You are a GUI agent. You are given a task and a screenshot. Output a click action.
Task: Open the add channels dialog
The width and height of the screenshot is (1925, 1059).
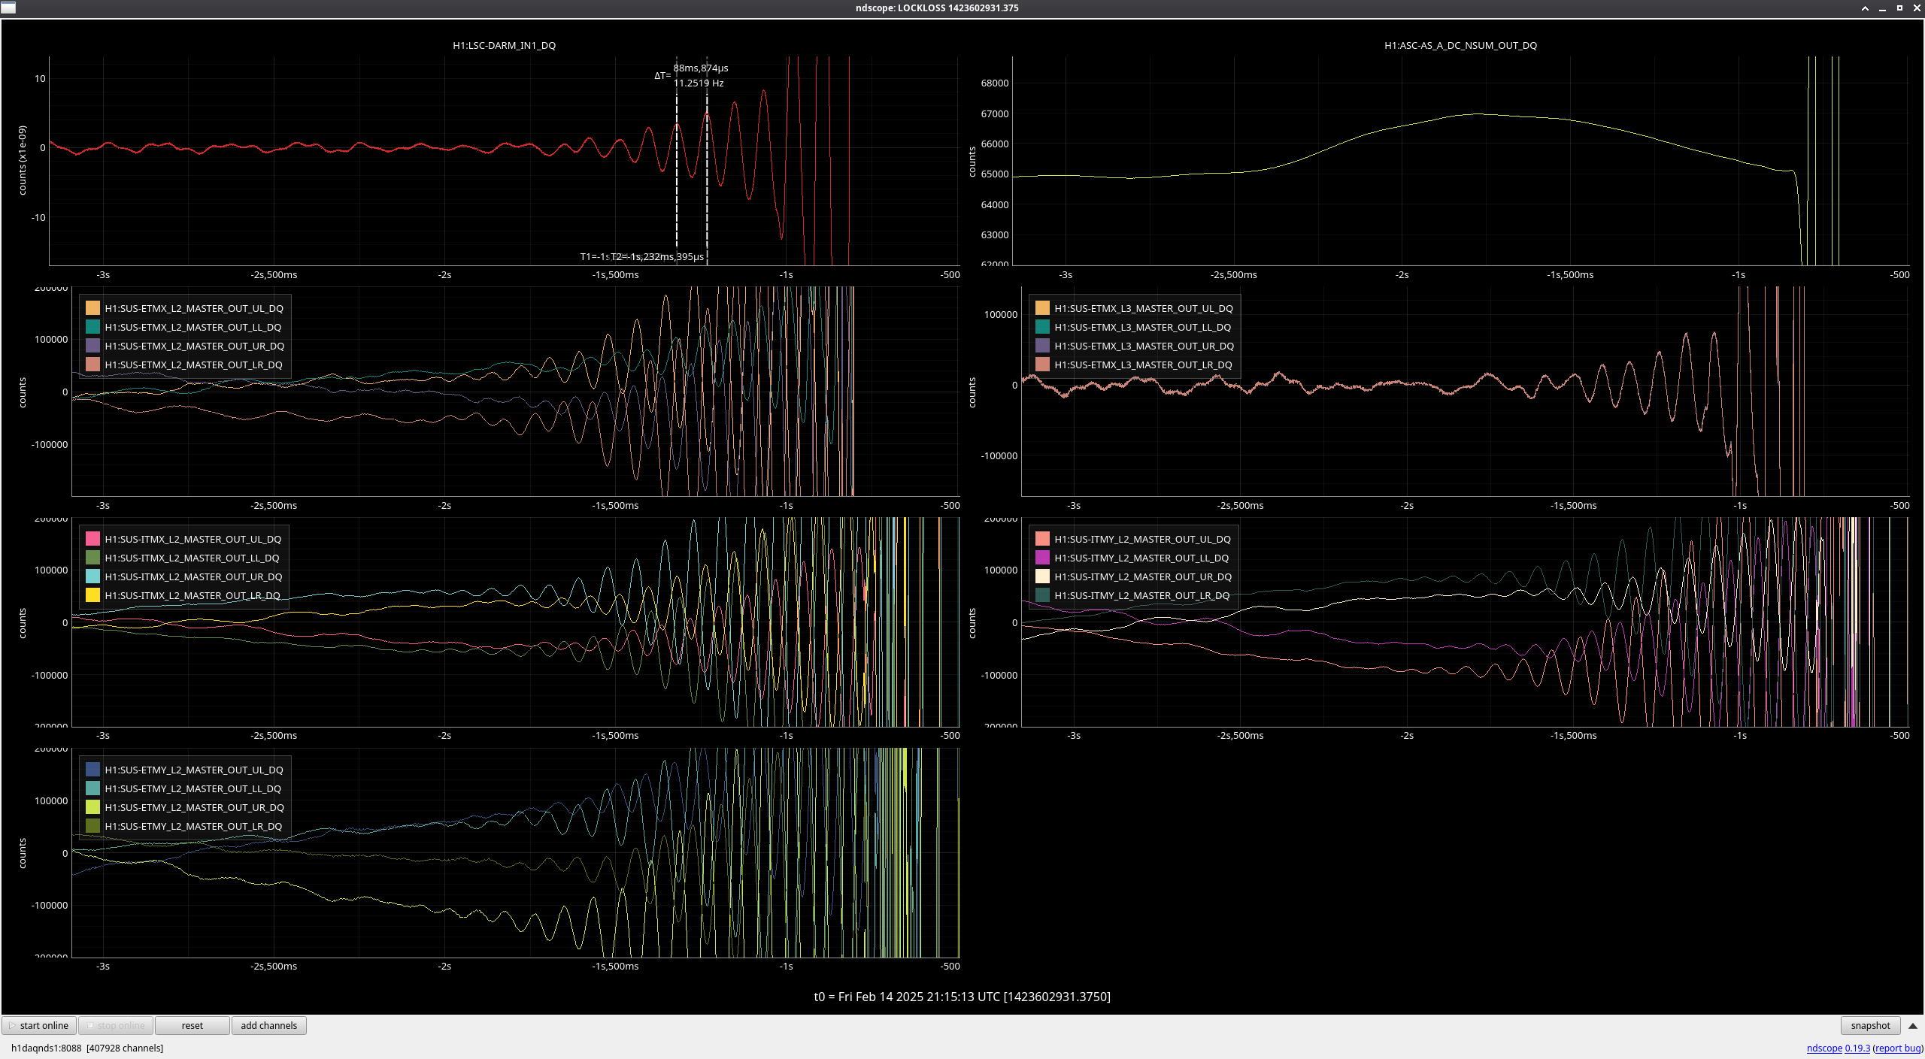coord(269,1025)
